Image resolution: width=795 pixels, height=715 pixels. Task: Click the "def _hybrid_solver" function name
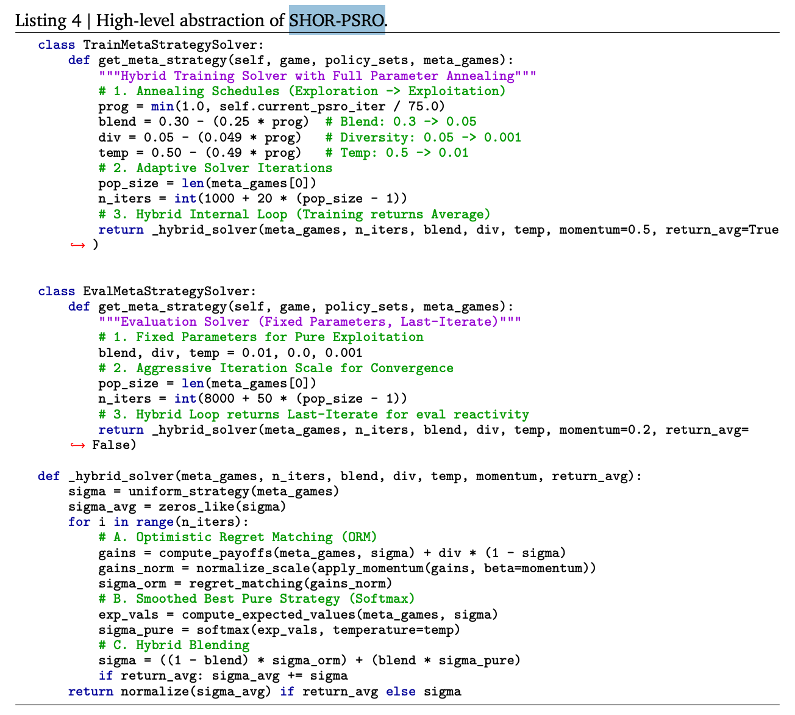pyautogui.click(x=121, y=476)
